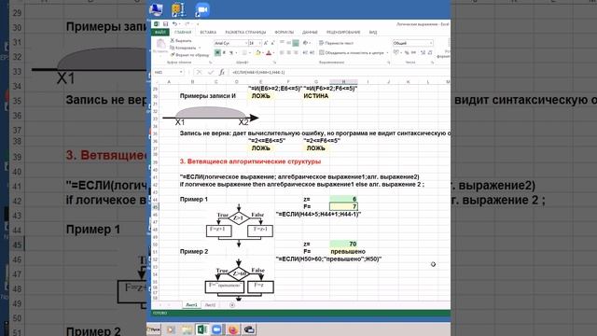Click the New sheet plus icon

click(x=232, y=305)
